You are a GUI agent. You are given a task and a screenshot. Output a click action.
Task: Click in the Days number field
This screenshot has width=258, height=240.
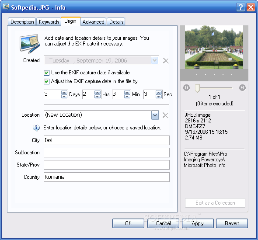pyautogui.click(x=52, y=94)
